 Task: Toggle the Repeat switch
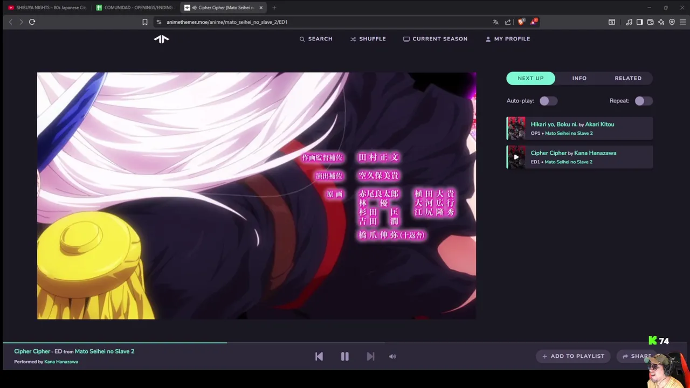[x=644, y=101]
